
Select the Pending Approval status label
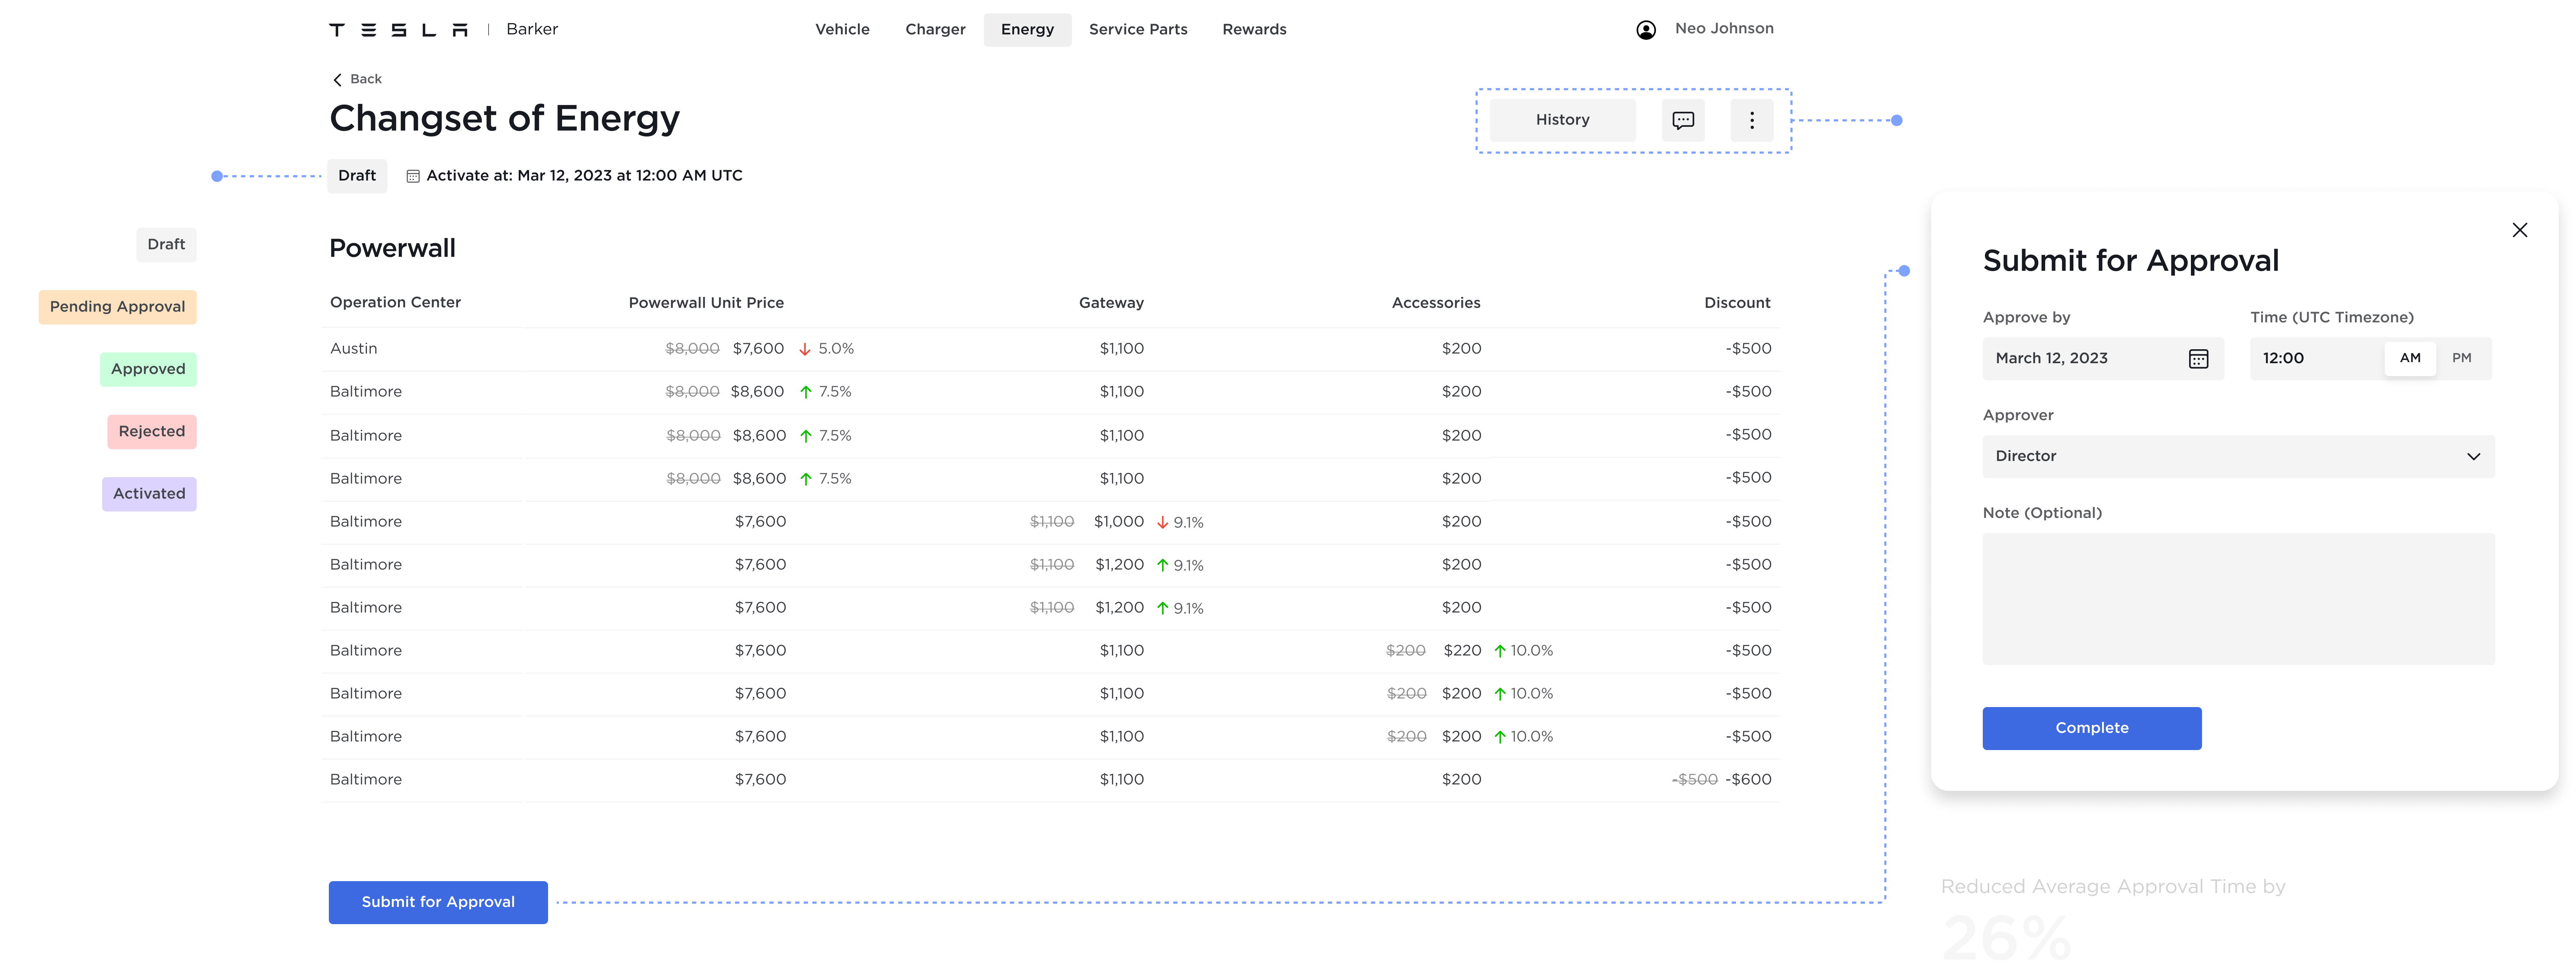pyautogui.click(x=117, y=307)
